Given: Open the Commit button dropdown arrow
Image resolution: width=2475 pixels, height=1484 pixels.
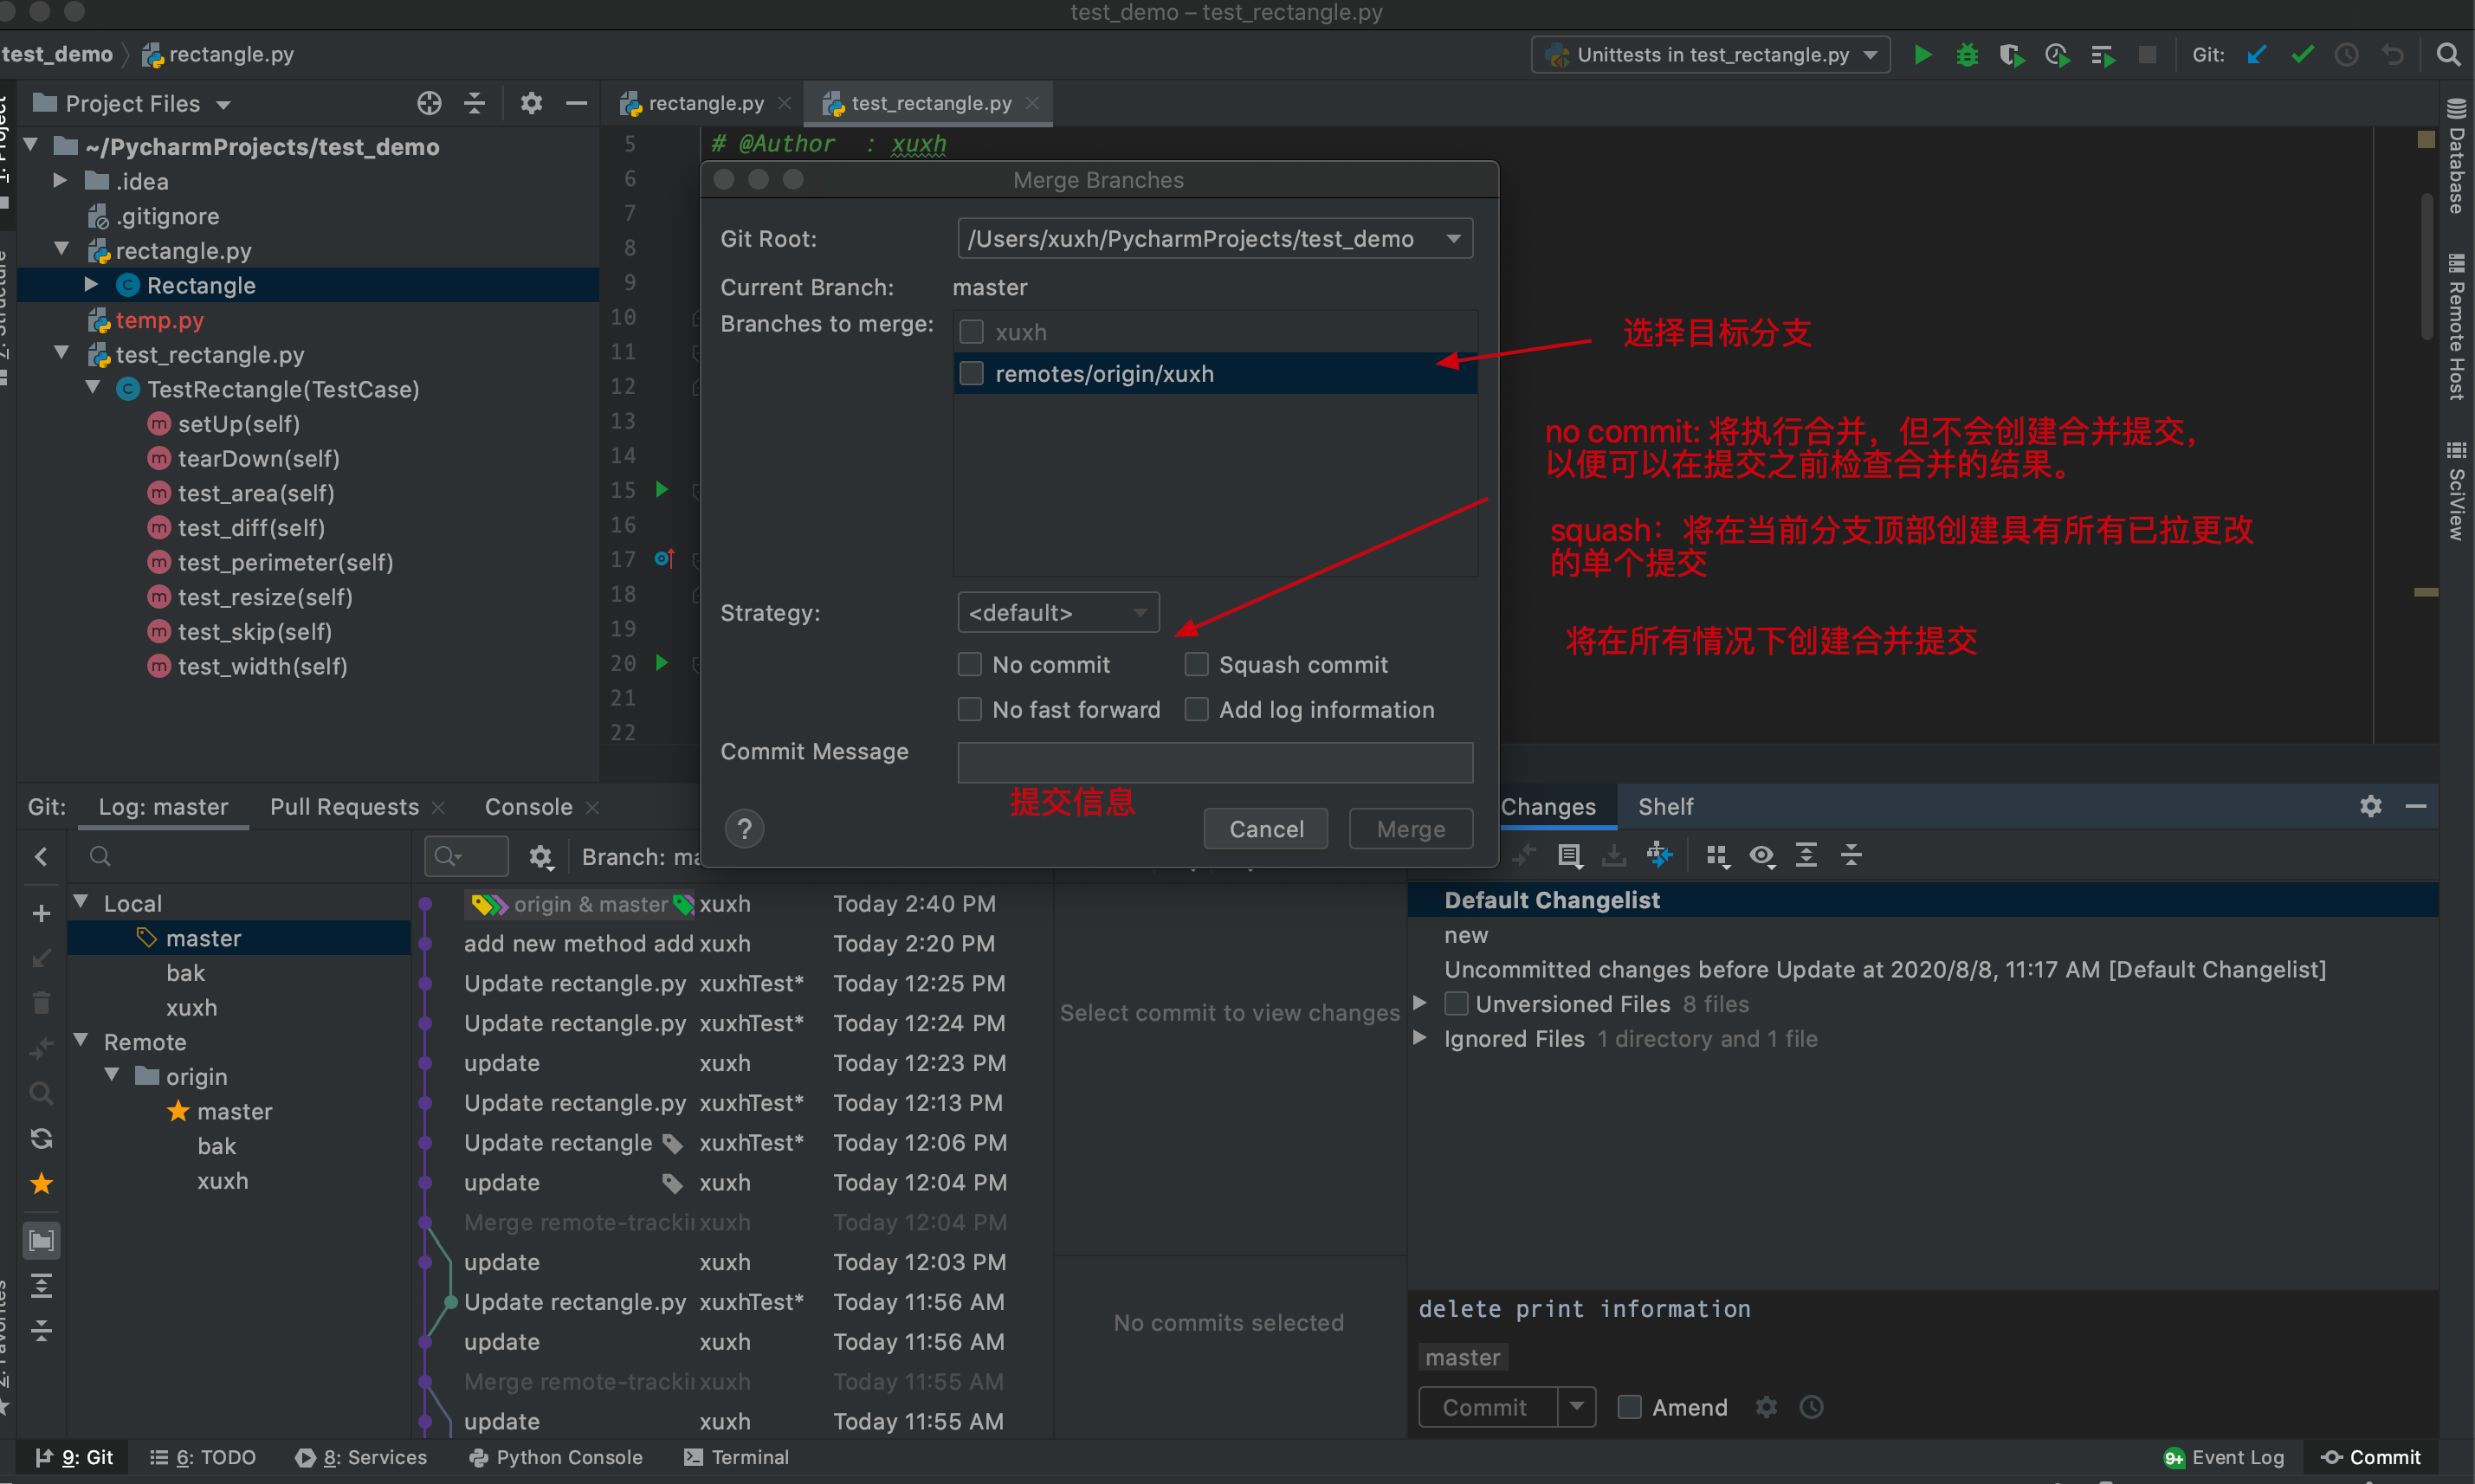Looking at the screenshot, I should (1577, 1407).
